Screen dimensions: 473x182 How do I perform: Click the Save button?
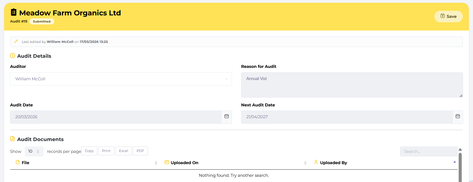point(448,16)
